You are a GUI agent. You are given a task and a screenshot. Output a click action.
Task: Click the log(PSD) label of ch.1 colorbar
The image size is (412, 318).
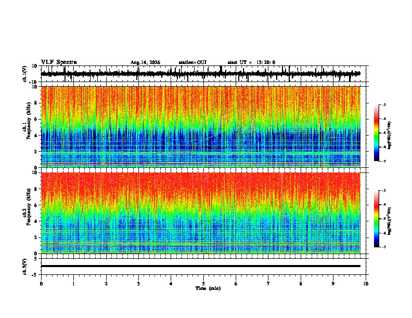390,136
